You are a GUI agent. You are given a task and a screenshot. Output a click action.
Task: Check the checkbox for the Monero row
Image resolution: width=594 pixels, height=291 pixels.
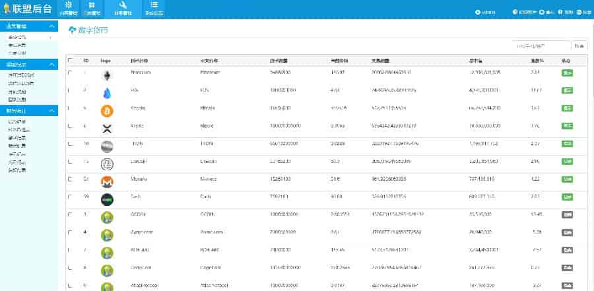point(70,178)
